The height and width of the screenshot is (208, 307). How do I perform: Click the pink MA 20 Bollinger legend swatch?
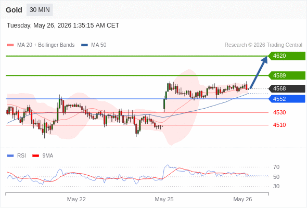(x=10, y=45)
